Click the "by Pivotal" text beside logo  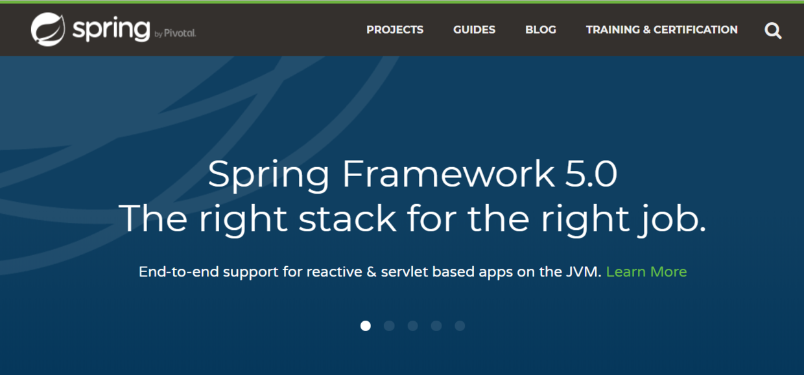click(175, 33)
